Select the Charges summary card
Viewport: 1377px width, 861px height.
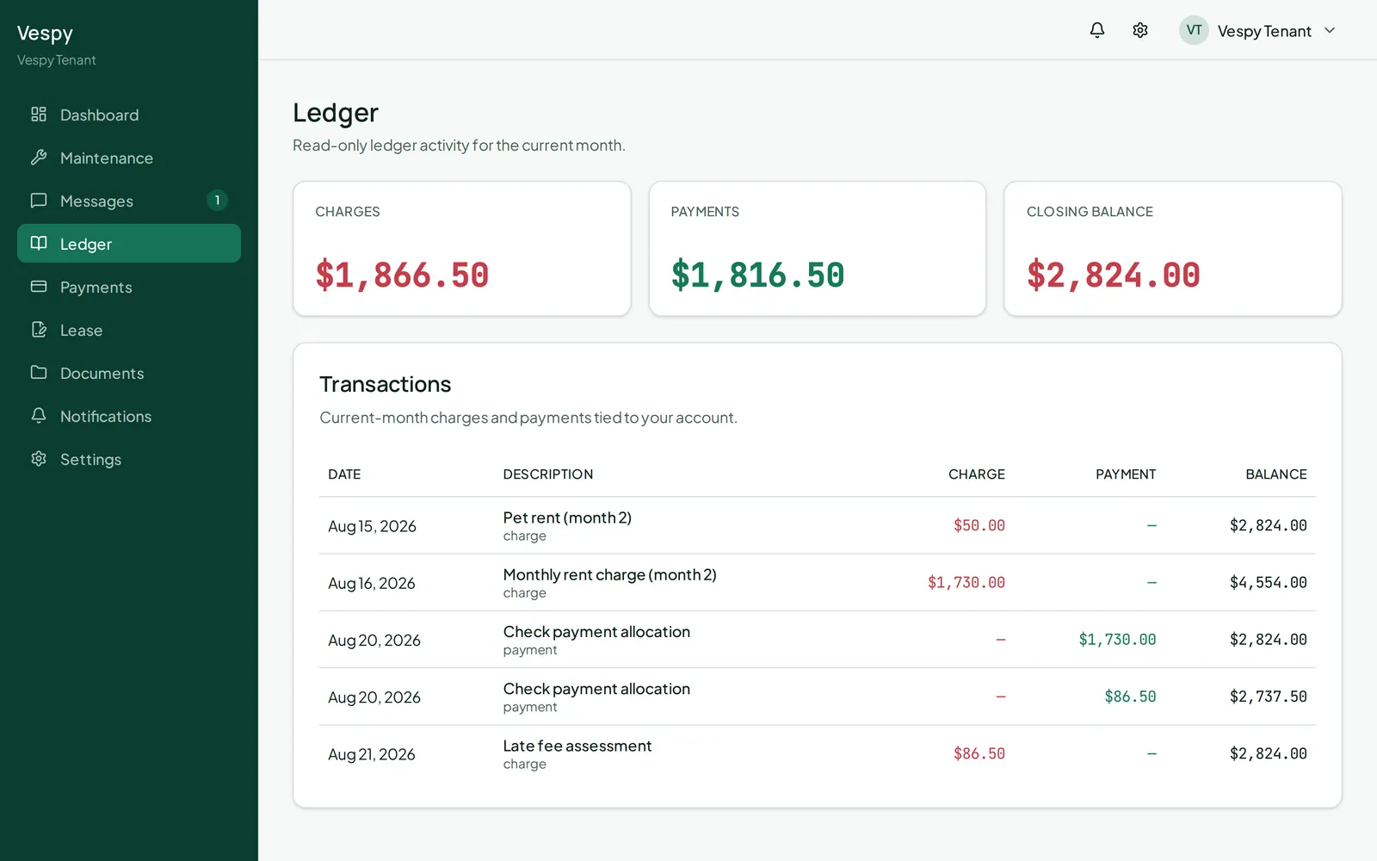(462, 249)
